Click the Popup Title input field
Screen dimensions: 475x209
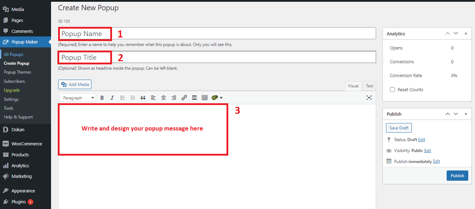pyautogui.click(x=217, y=57)
